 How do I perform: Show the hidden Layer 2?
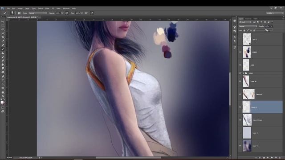coord(240,133)
